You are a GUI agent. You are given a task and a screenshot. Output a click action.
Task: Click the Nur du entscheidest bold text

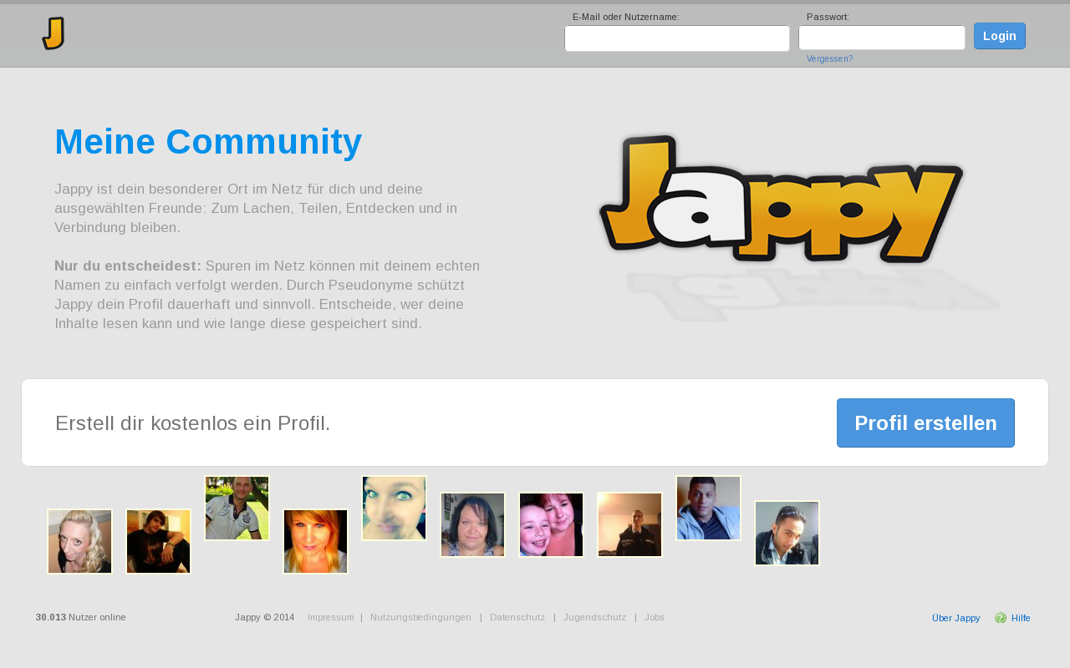tap(128, 266)
